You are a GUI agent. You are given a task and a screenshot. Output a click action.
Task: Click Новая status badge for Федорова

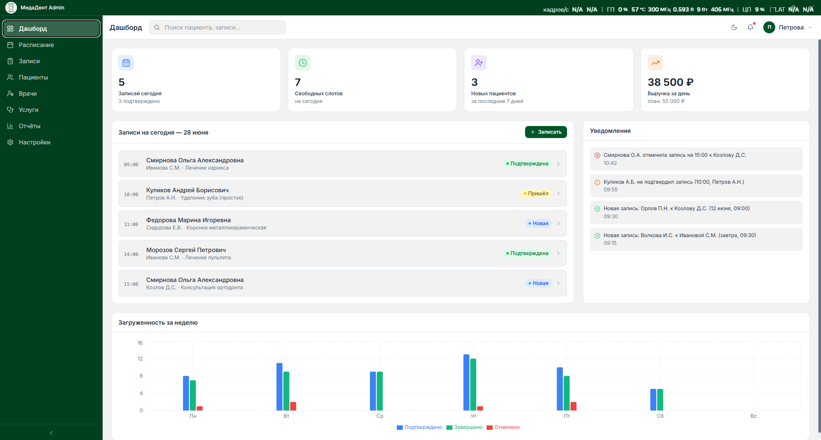point(538,223)
